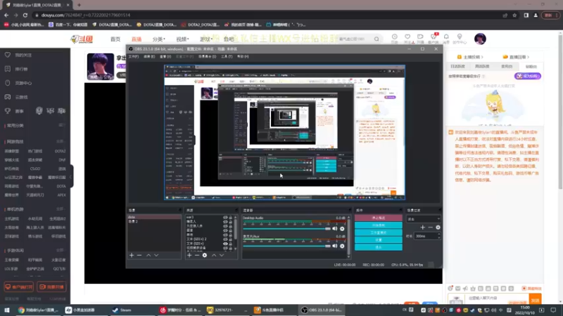
Task: Click the red stop streaming button in OBS
Action: point(379,218)
